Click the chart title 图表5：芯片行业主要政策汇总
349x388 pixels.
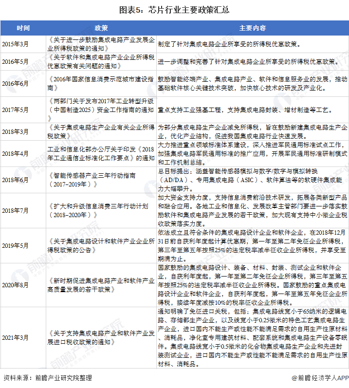(x=174, y=9)
